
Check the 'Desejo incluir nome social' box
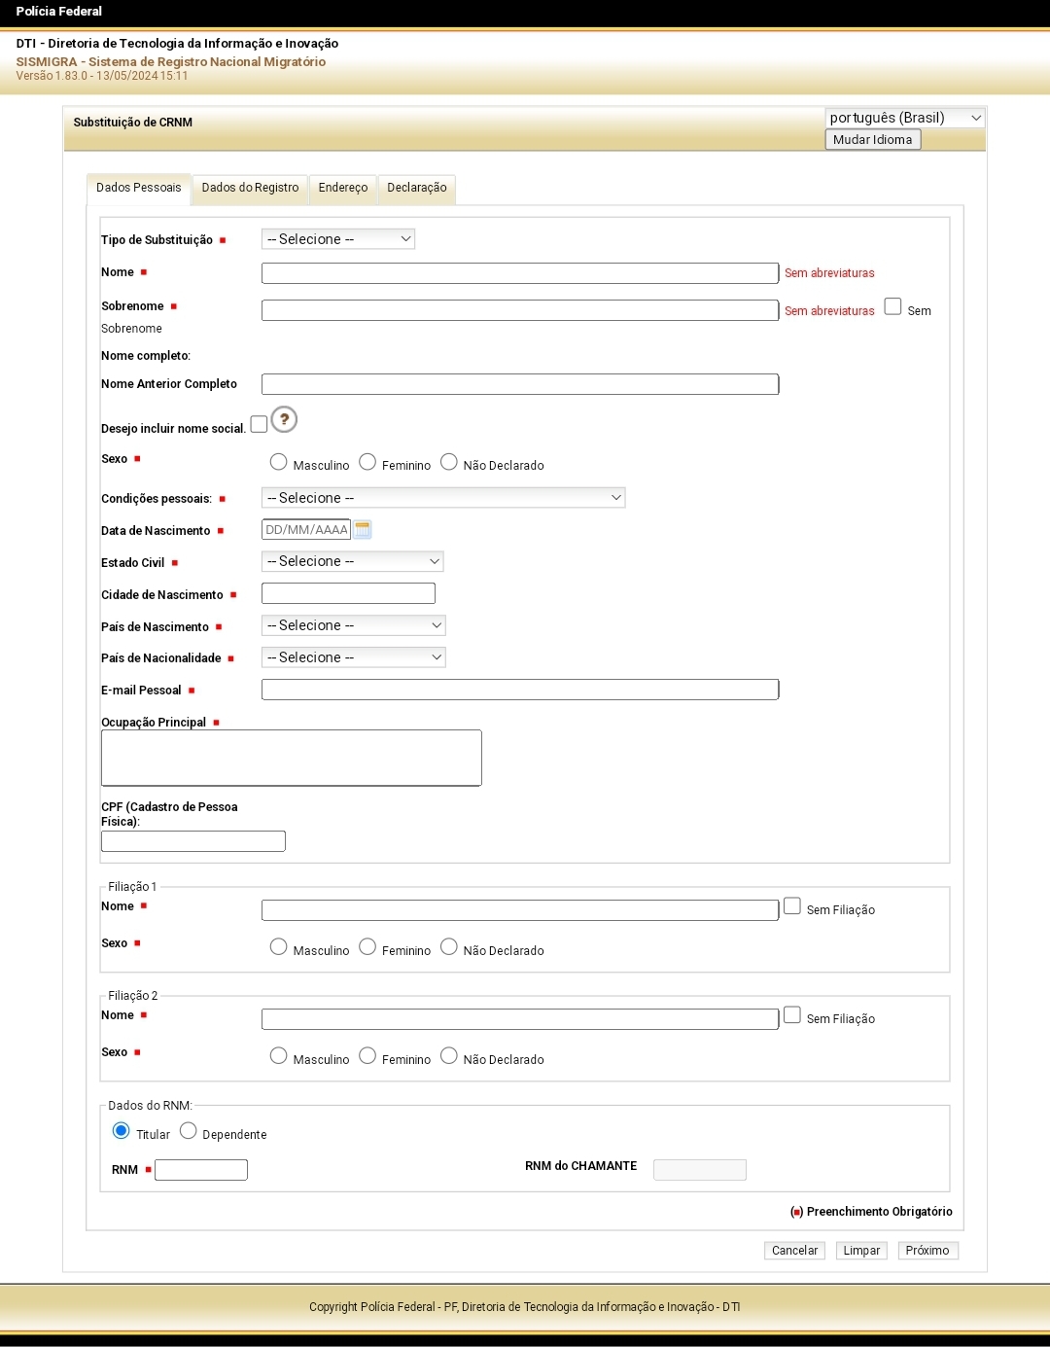pyautogui.click(x=259, y=424)
